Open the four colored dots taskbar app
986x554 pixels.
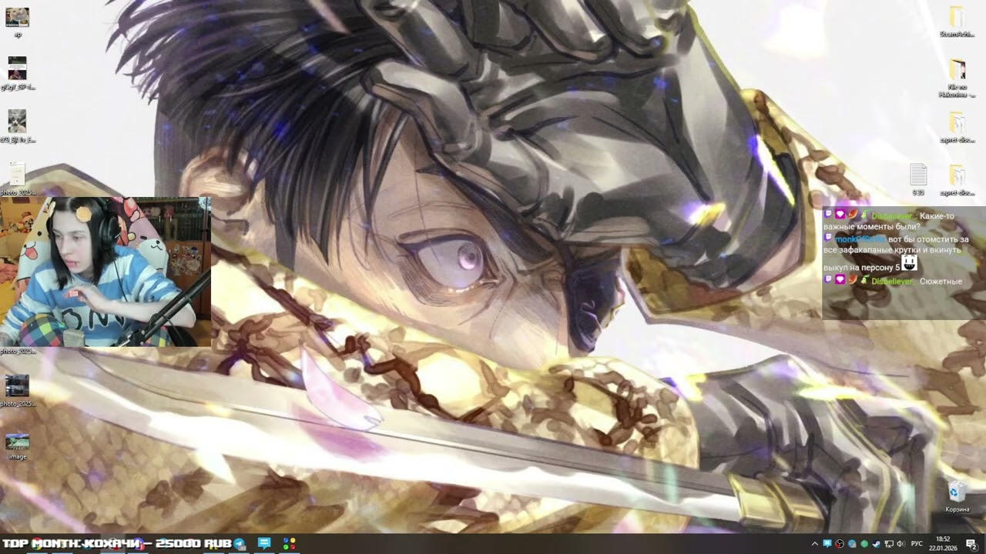point(289,543)
